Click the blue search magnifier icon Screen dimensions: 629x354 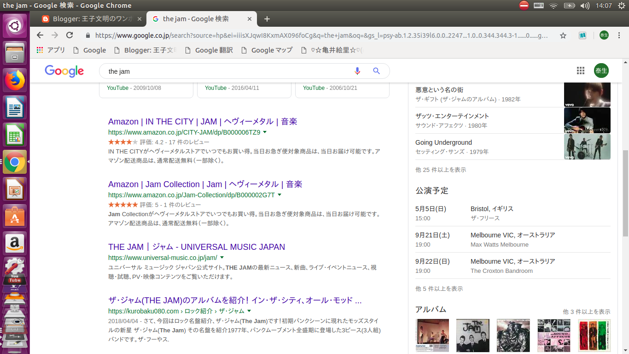pyautogui.click(x=376, y=71)
